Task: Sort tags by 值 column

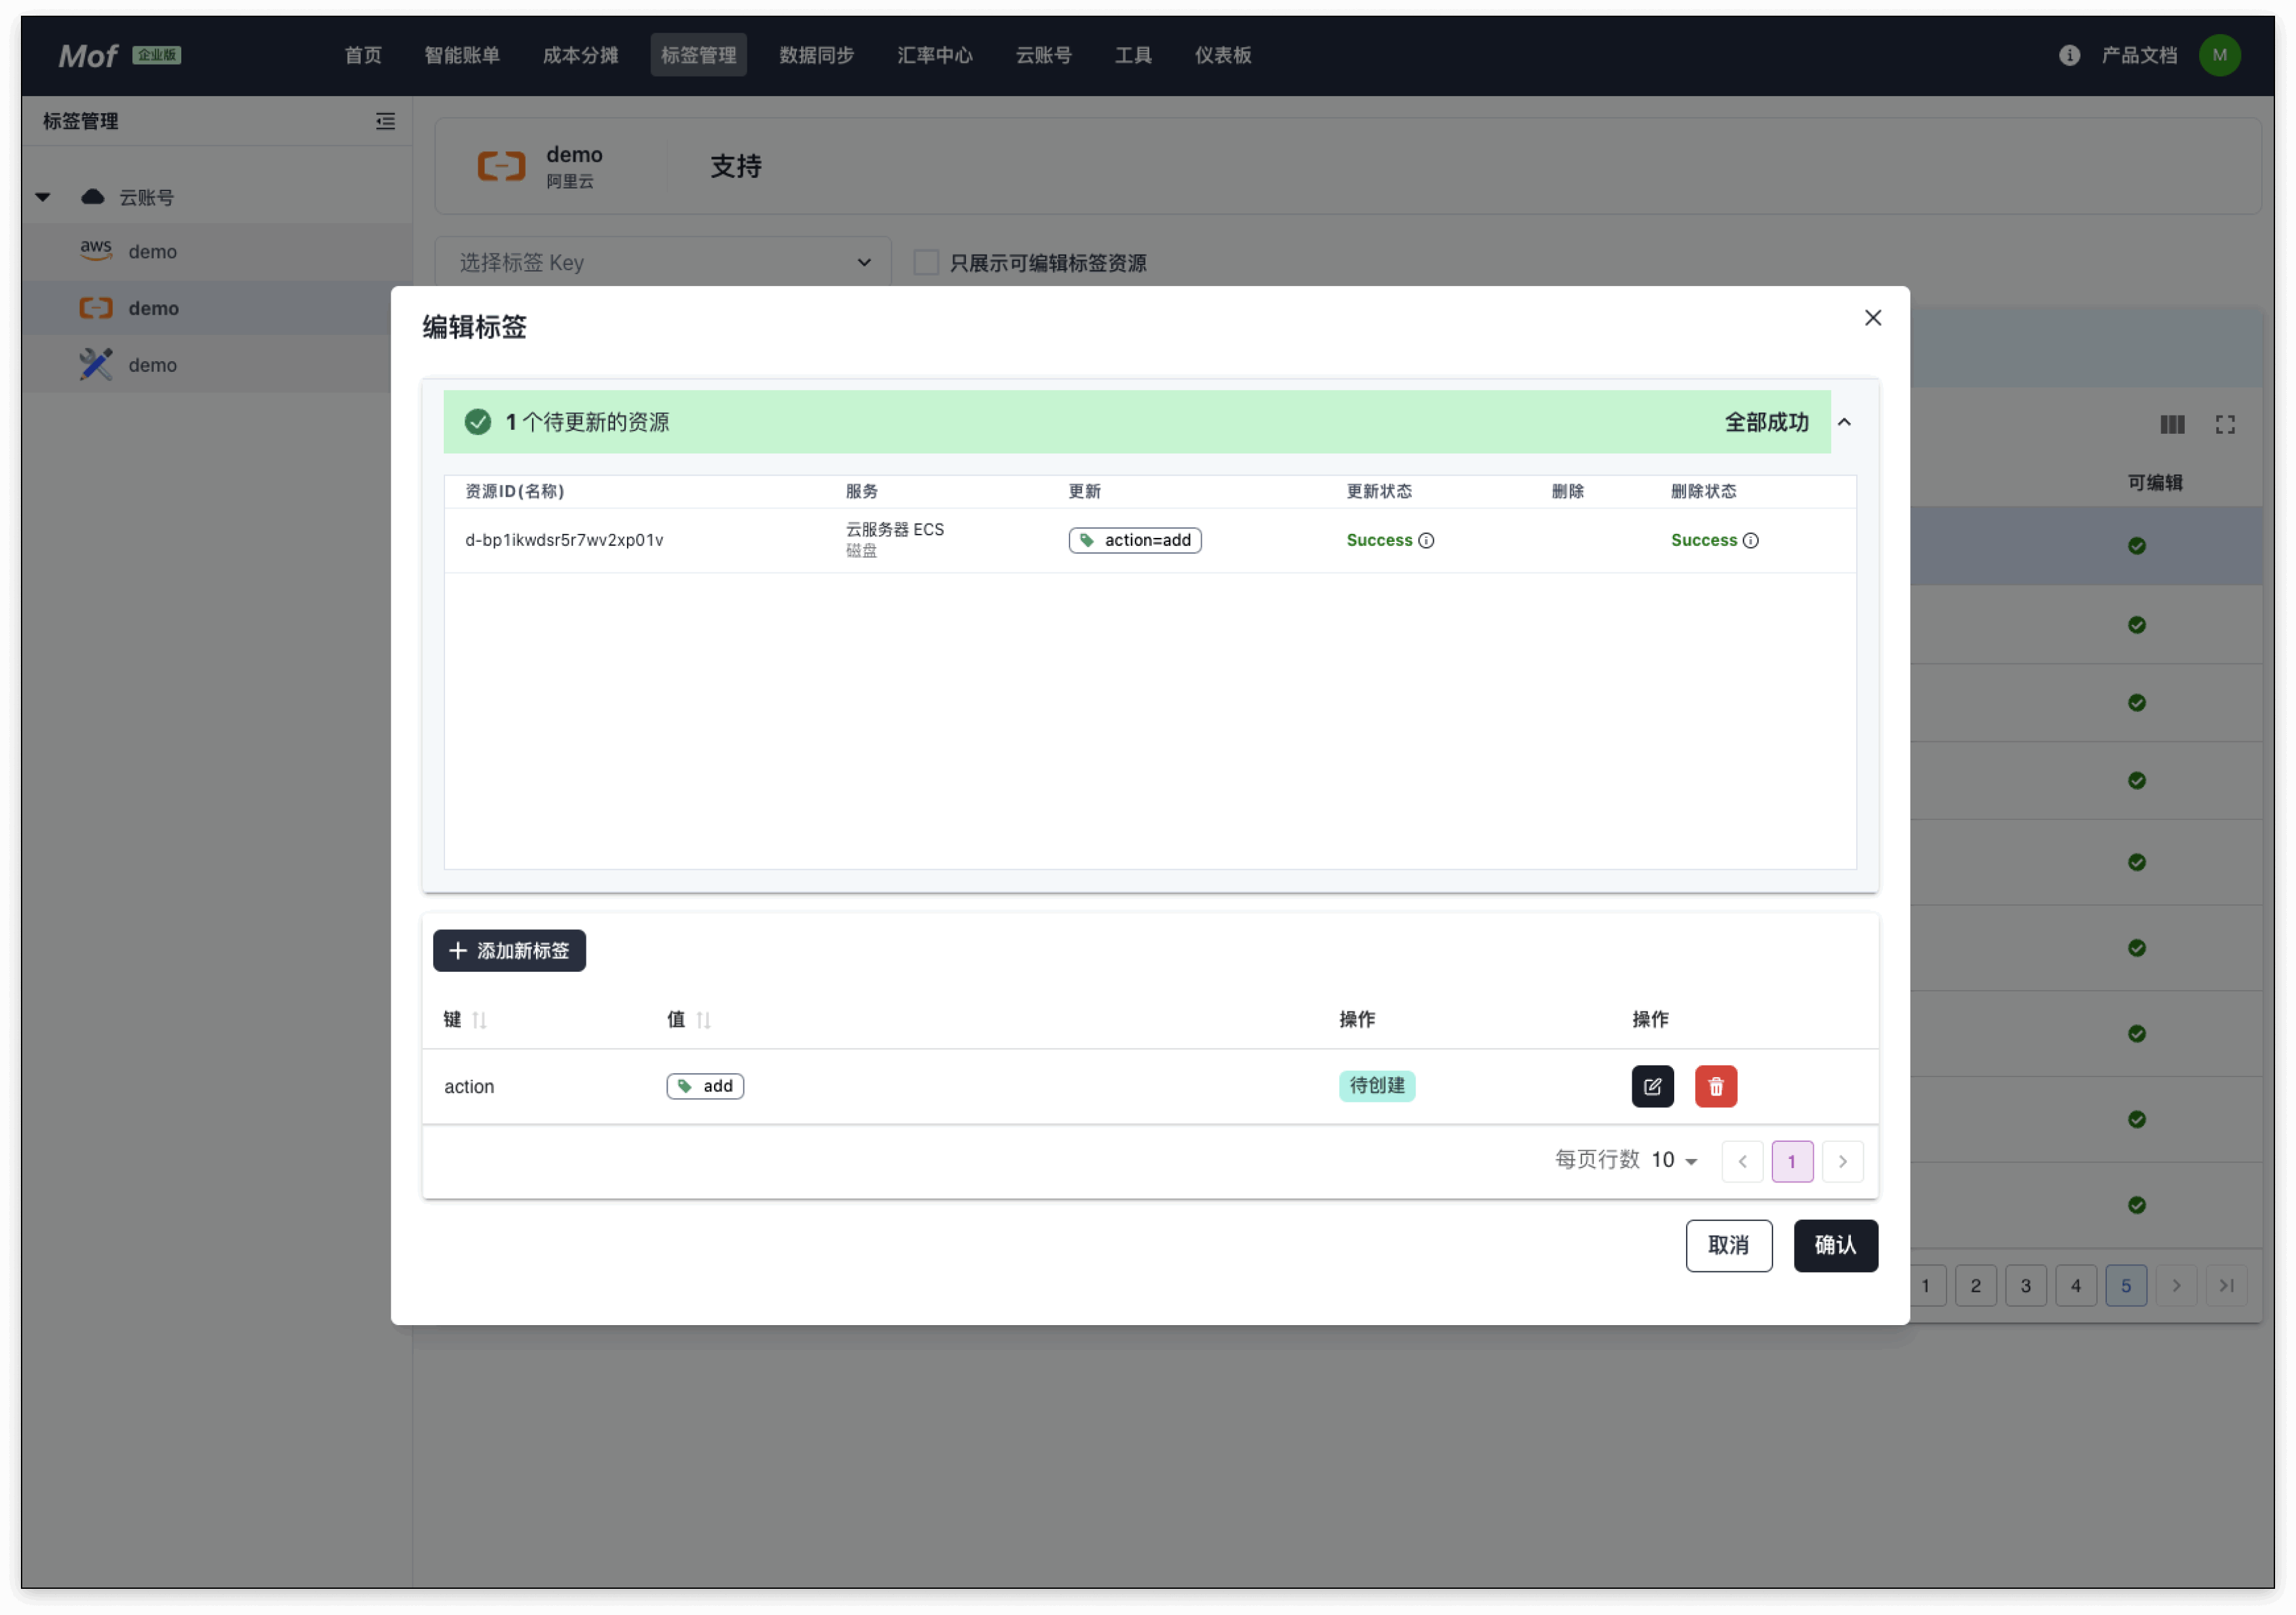Action: (703, 1020)
